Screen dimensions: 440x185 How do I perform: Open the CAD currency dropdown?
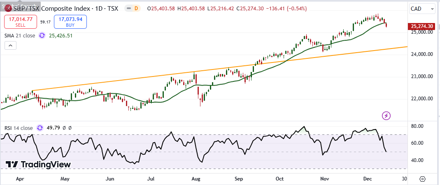[x=422, y=9]
